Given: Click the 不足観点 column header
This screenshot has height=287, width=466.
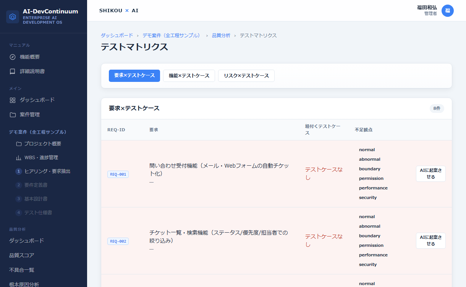Looking at the screenshot, I should click(364, 130).
